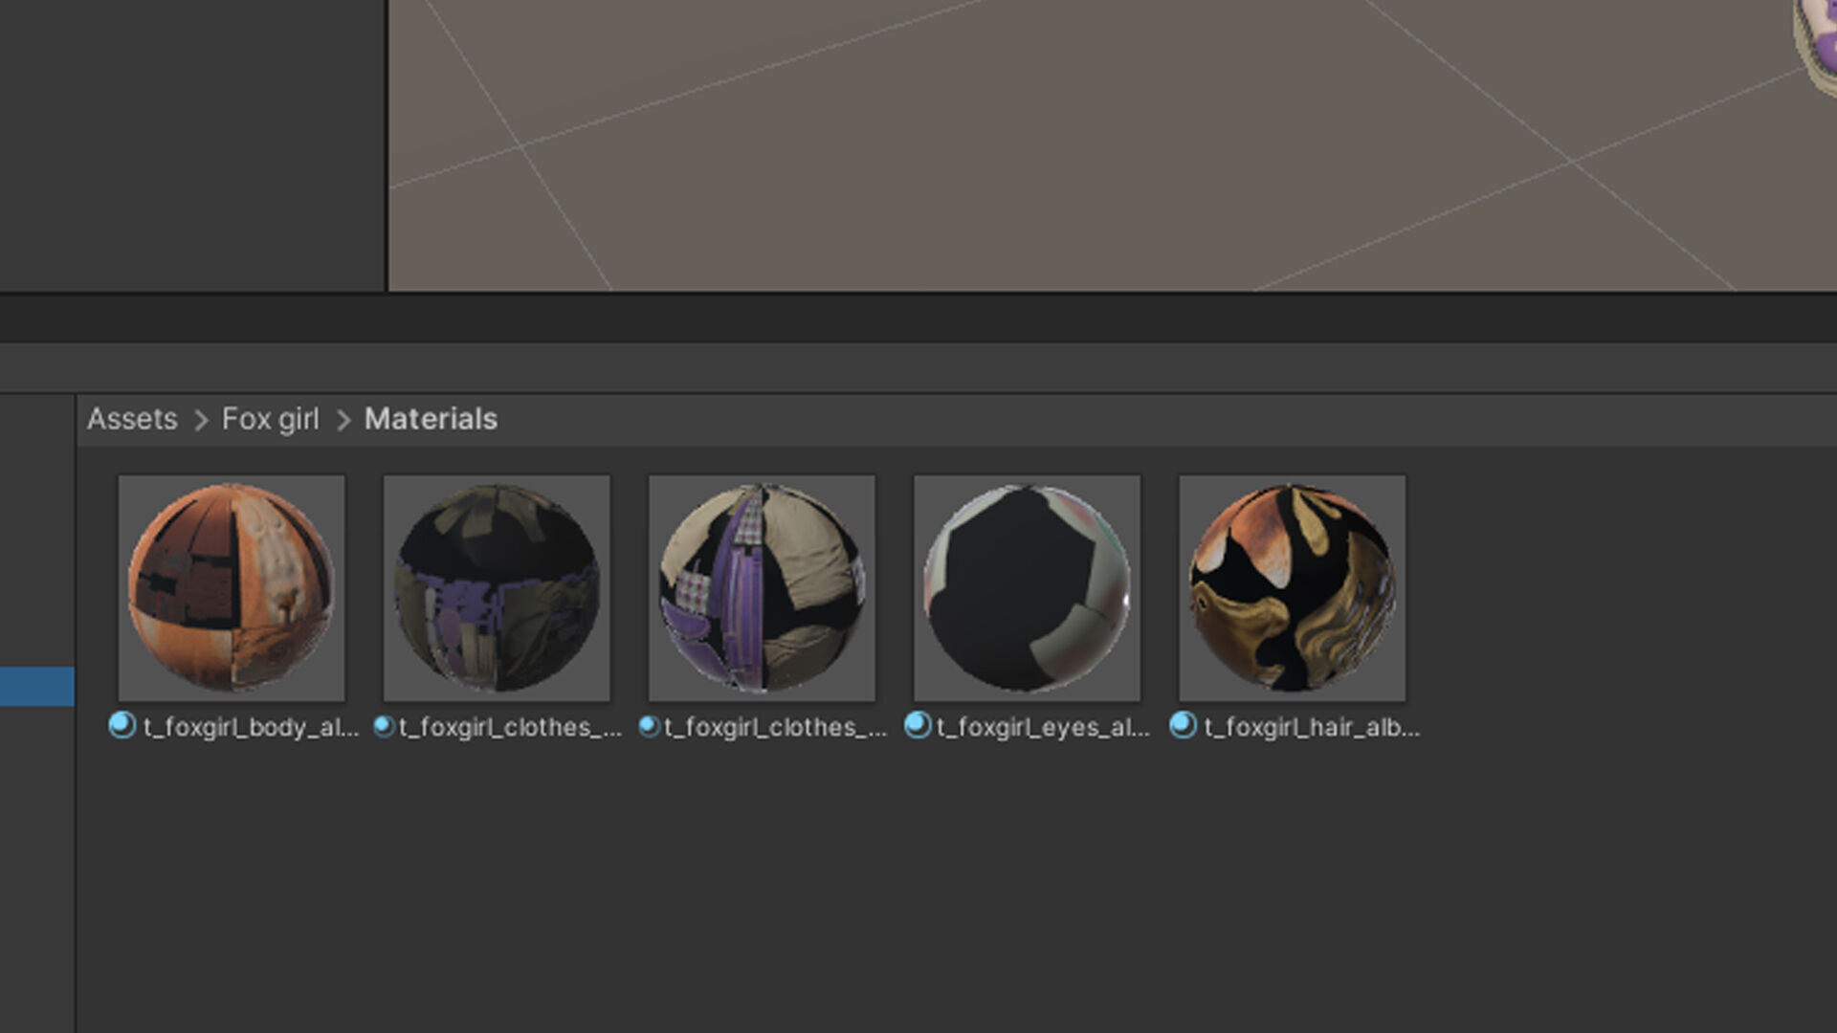Click the Assets breadcrumb link
1837x1033 pixels.
pyautogui.click(x=132, y=419)
